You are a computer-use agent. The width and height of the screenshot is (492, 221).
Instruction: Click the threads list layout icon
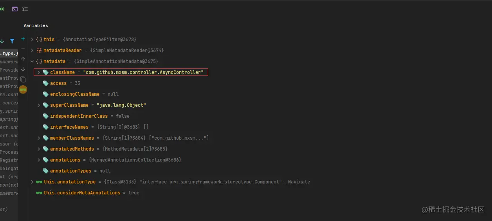tap(25, 9)
